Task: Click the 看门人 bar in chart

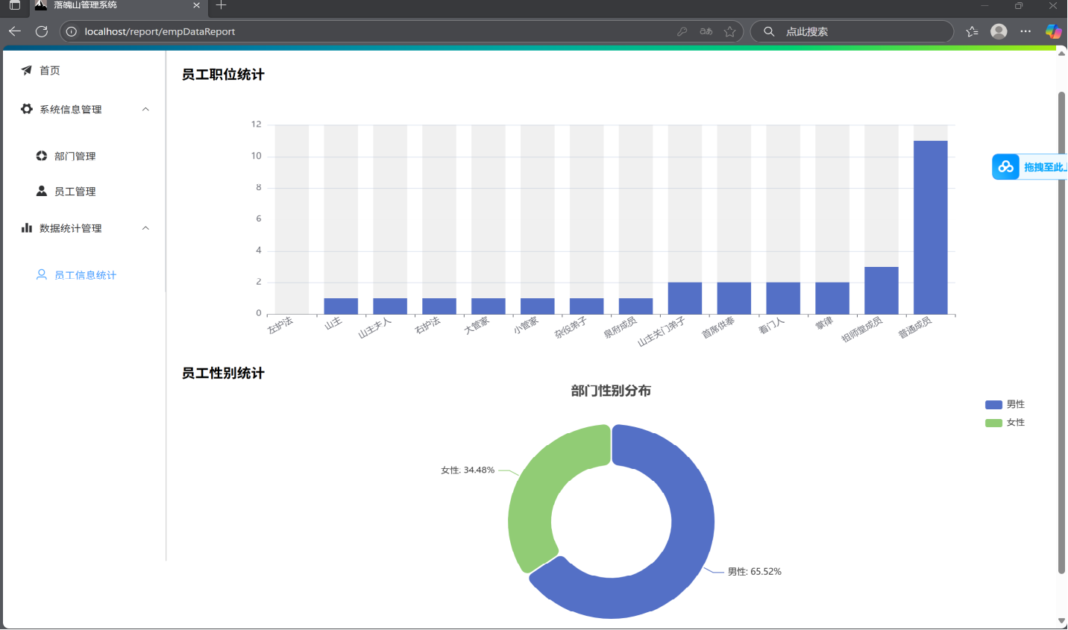Action: [782, 298]
